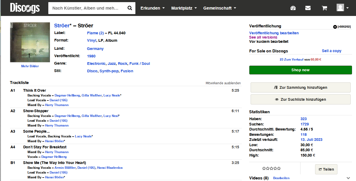Click the Discogs logo
The width and height of the screenshot is (356, 181).
[25, 8]
